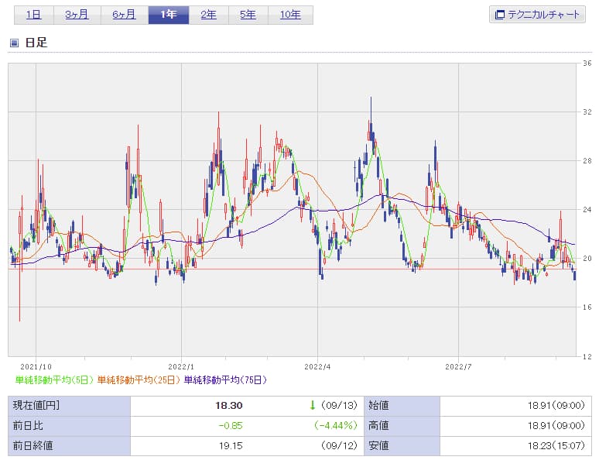Screen dimensions: 599x467
Task: Click the 2021/10 date axis label
Action: coord(36,366)
